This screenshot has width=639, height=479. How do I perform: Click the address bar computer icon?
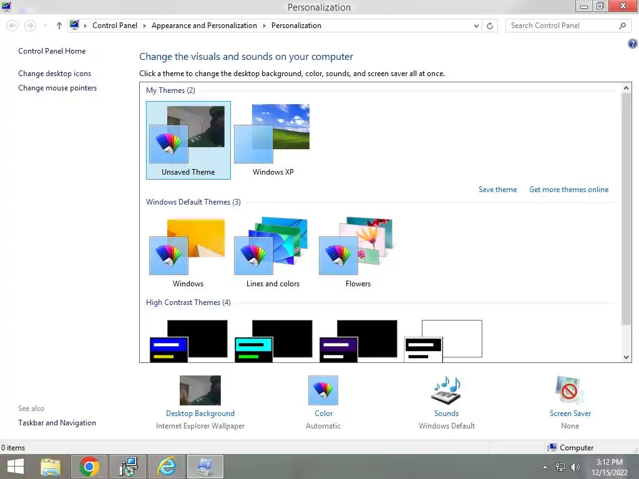coord(74,25)
